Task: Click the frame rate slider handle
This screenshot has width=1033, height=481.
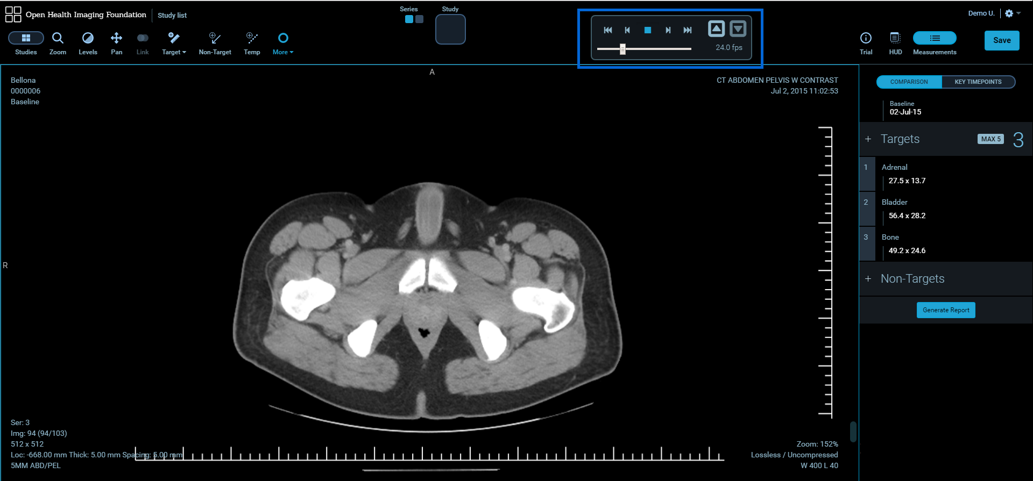Action: (622, 49)
